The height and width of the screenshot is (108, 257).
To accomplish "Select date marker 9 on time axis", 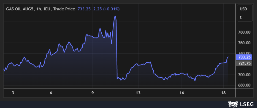I will point(93,93).
